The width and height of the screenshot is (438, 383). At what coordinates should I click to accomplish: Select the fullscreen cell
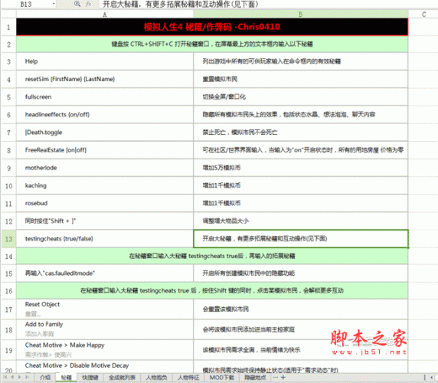(x=105, y=97)
